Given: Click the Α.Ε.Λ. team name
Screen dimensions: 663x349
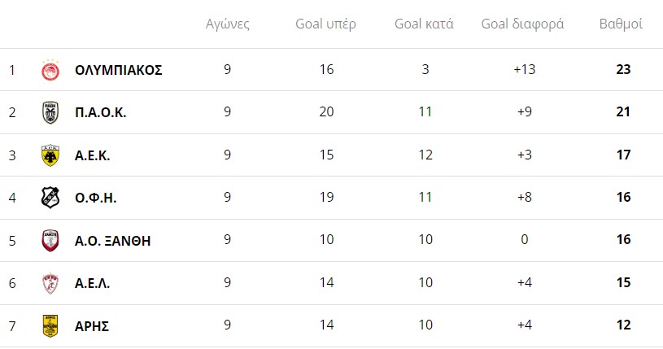Looking at the screenshot, I should 92,283.
